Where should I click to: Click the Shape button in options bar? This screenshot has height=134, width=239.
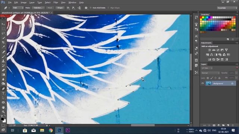coord(60,8)
